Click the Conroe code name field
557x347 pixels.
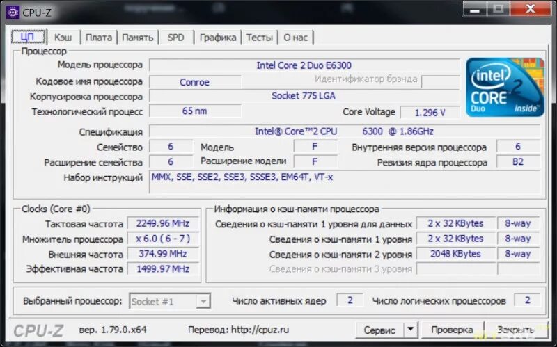pos(195,82)
